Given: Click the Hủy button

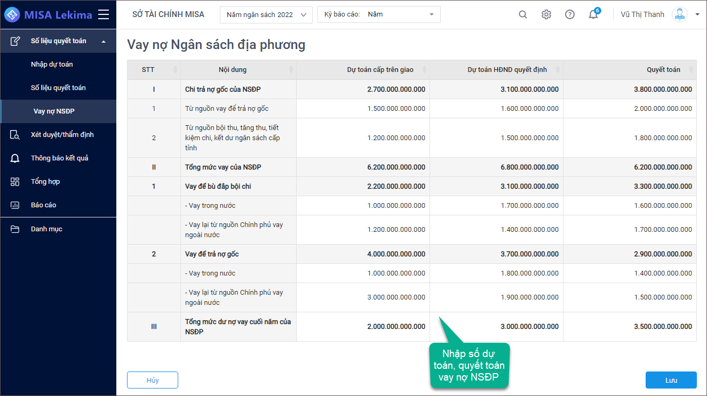Looking at the screenshot, I should pyautogui.click(x=153, y=380).
